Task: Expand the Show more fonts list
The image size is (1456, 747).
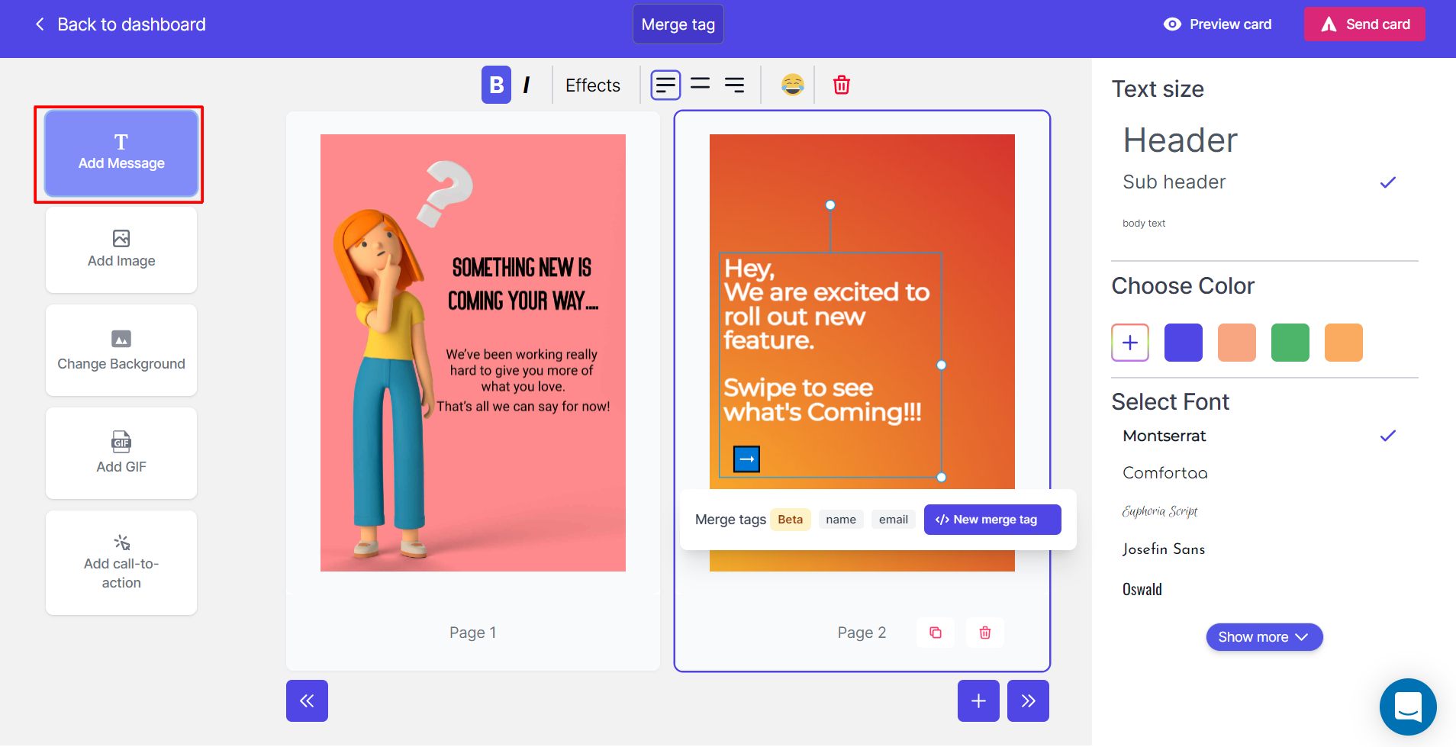Action: (1263, 637)
